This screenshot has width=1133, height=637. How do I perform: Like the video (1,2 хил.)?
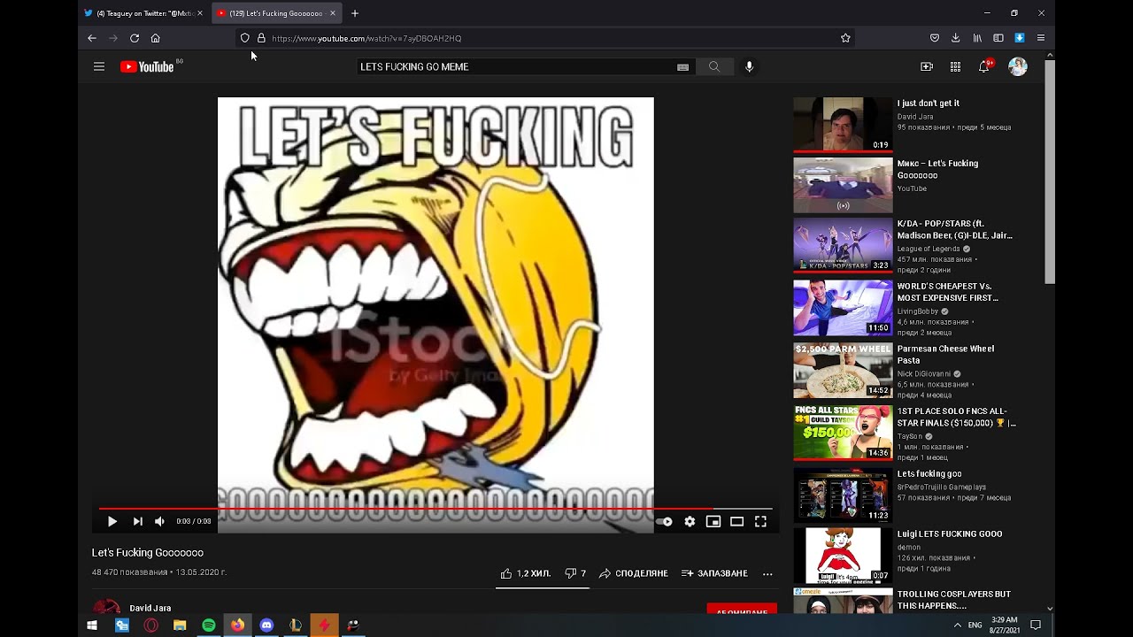(526, 573)
